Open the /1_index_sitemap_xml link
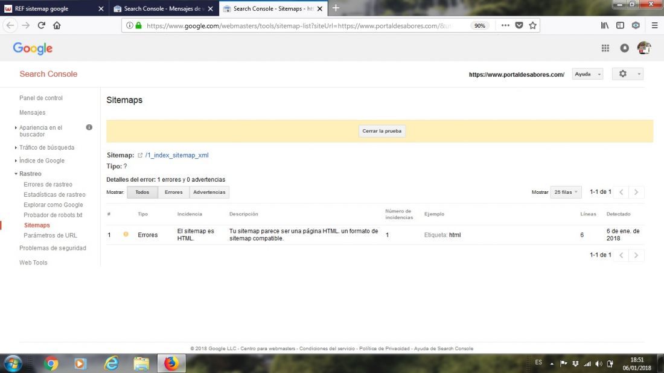Screen dimensions: 664x373 pyautogui.click(x=177, y=155)
